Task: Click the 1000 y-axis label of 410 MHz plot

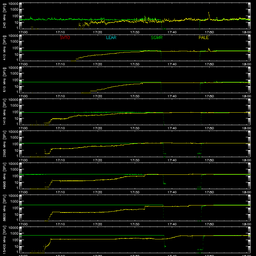Action: tap(14, 42)
